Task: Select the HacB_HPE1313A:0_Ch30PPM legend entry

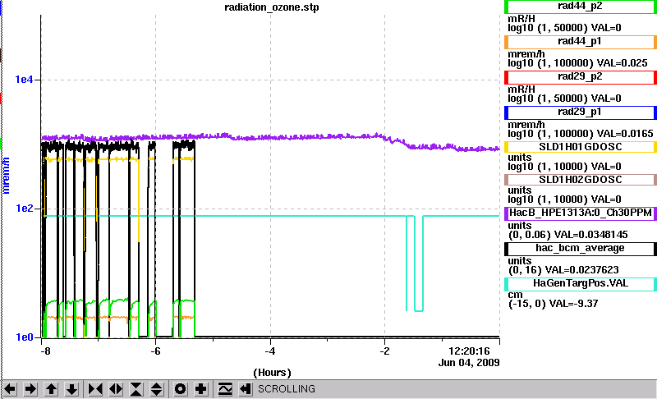Action: pyautogui.click(x=581, y=213)
